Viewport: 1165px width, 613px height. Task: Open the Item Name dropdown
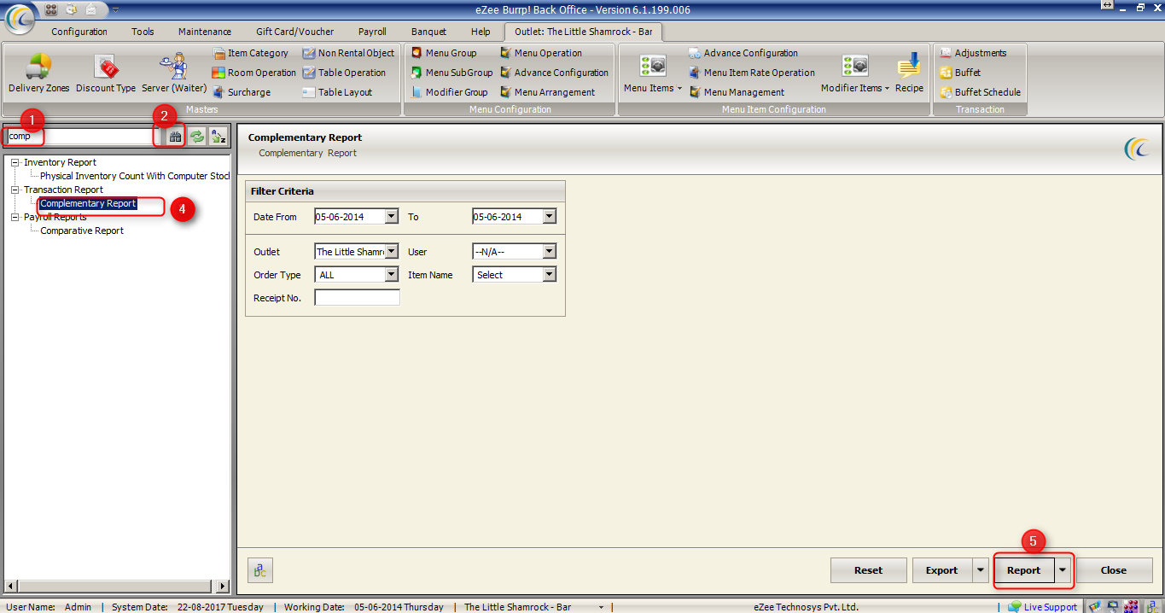click(550, 275)
